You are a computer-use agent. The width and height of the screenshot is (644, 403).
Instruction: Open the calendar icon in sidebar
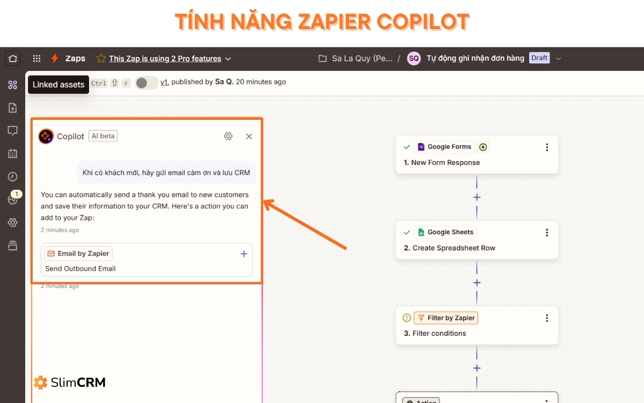click(x=12, y=154)
